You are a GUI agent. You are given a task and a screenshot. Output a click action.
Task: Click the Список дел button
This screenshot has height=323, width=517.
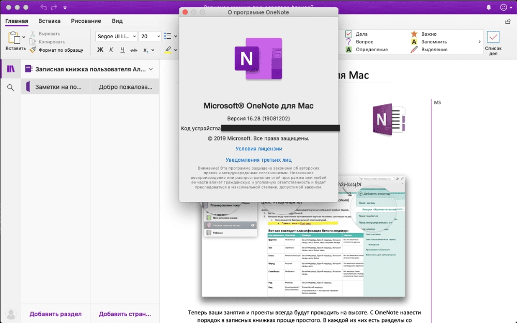pyautogui.click(x=493, y=42)
